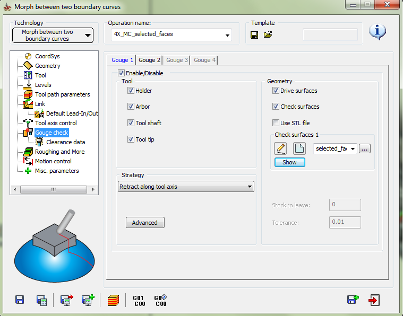Click the Exit icon with red arrow

374,300
